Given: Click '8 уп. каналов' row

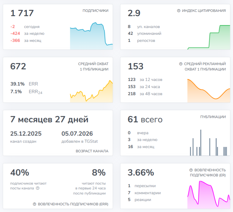Looking at the screenshot, I should 144,27.
